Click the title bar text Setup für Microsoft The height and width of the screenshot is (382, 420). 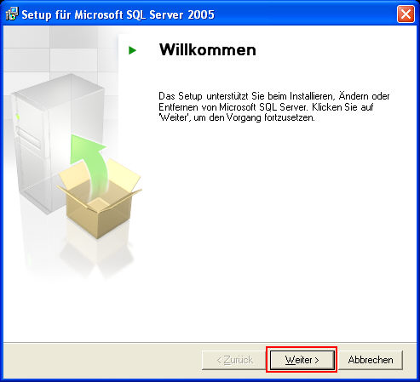click(72, 14)
